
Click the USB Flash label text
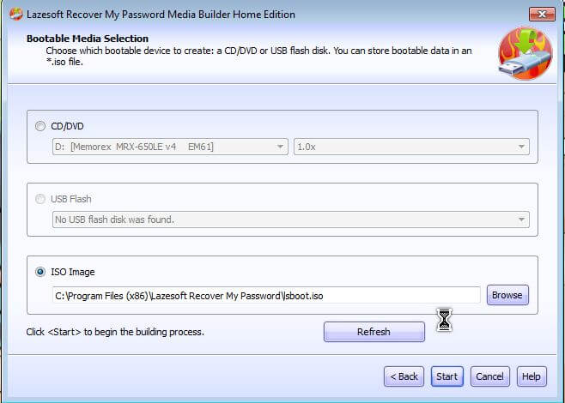pyautogui.click(x=71, y=199)
